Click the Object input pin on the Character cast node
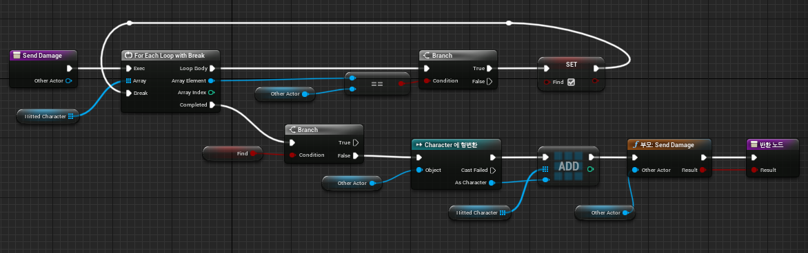Image resolution: width=808 pixels, height=253 pixels. pos(419,170)
